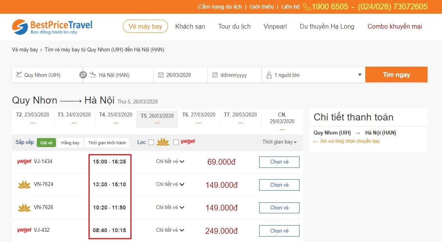Select date tab T2, 23/03/2020

(32, 118)
